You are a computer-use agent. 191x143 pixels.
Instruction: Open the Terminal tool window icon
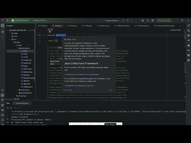pos(2,115)
